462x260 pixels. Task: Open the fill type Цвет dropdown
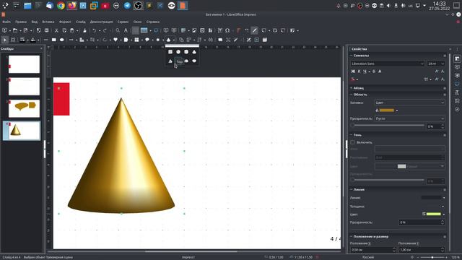pyautogui.click(x=409, y=103)
